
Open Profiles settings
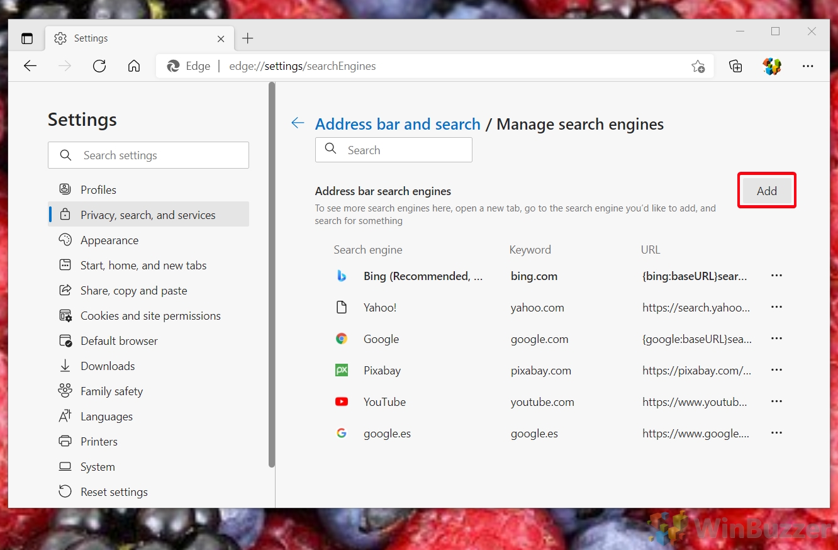(148, 189)
